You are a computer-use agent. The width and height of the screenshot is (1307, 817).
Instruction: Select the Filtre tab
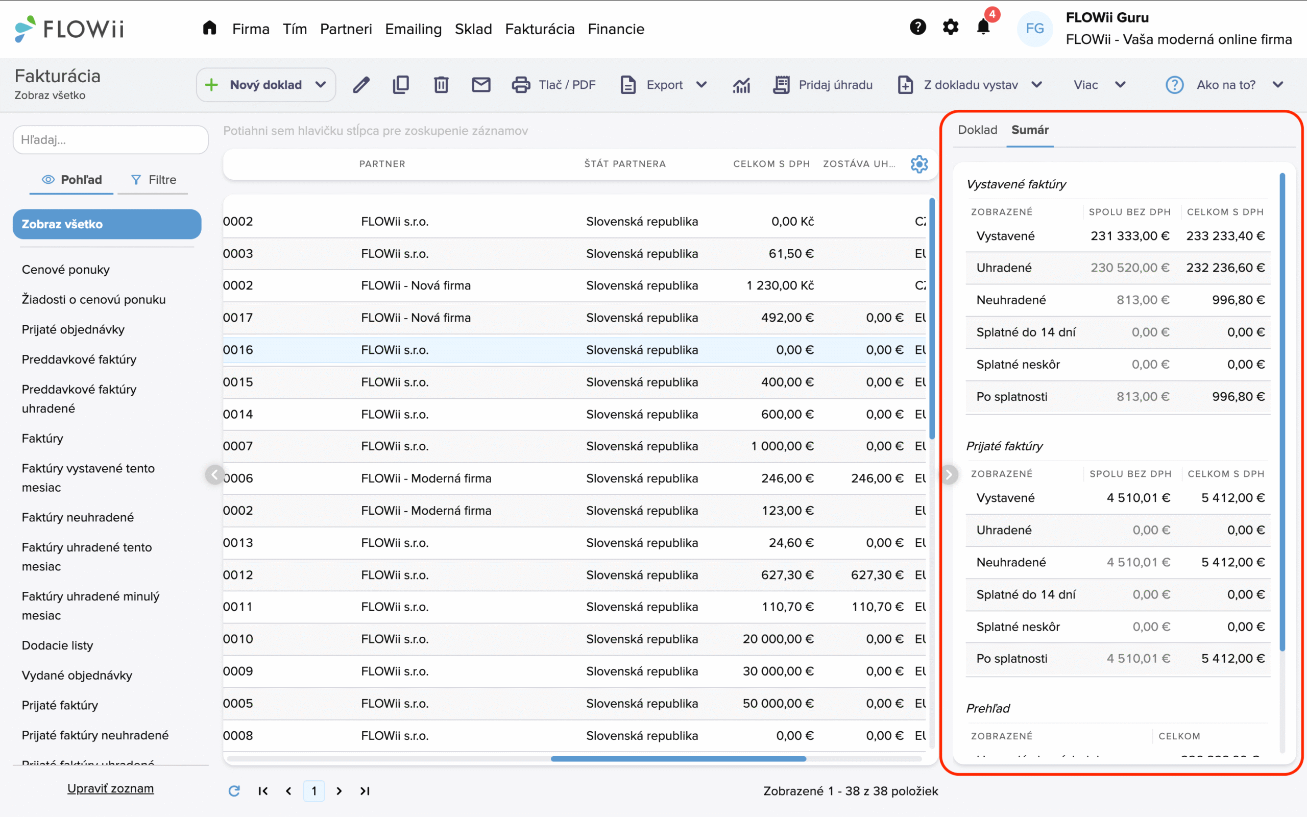pos(153,179)
